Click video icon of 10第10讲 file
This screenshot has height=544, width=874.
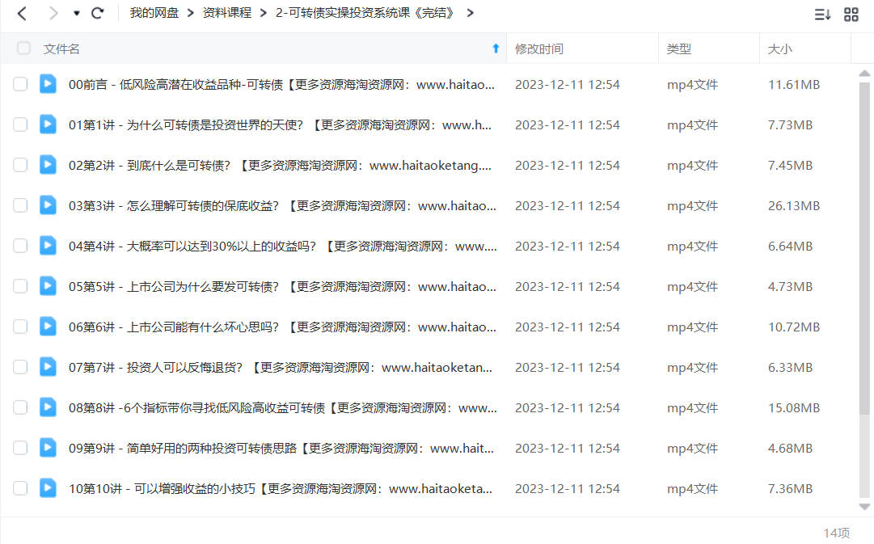(x=48, y=487)
